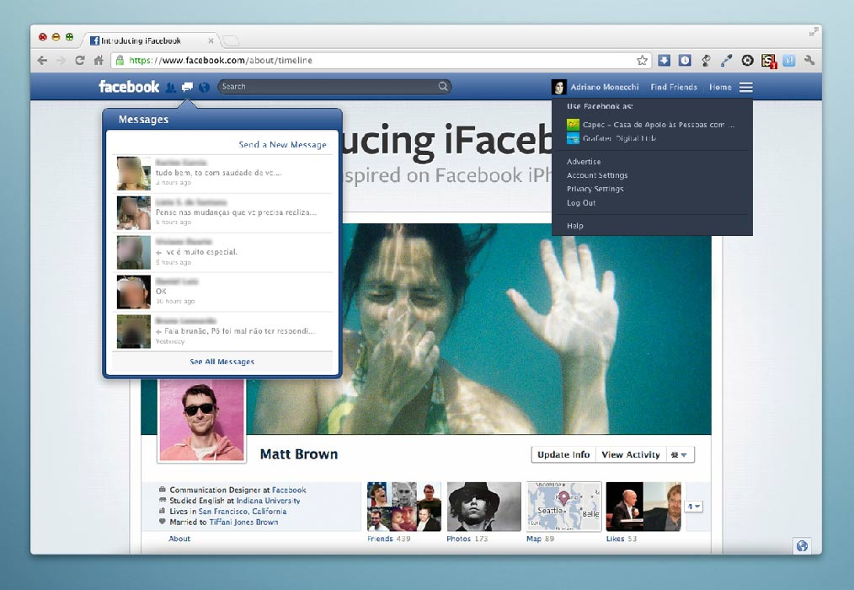
Task: Reload the page with the refresh icon
Action: (x=78, y=60)
